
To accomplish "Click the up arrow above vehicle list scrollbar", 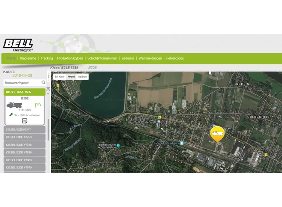I will (48, 94).
